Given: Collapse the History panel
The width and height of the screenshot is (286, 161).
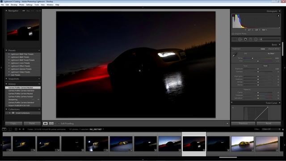Looking at the screenshot, I should (x=6, y=84).
